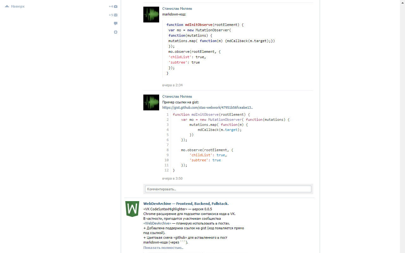Open WebDevArchive — Frontend, Backend, Fullstack title
Screen dimensions: 405x253
186,204
